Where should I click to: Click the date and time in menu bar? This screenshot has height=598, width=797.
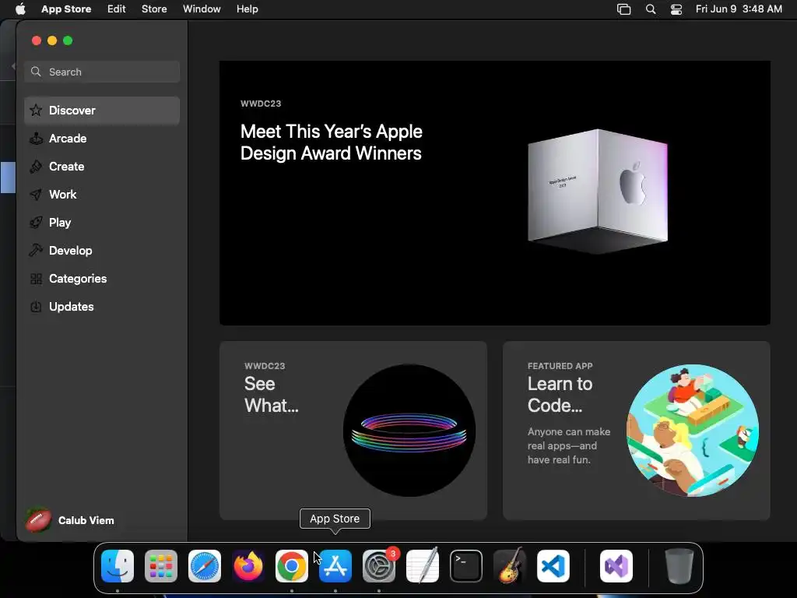[x=739, y=9]
